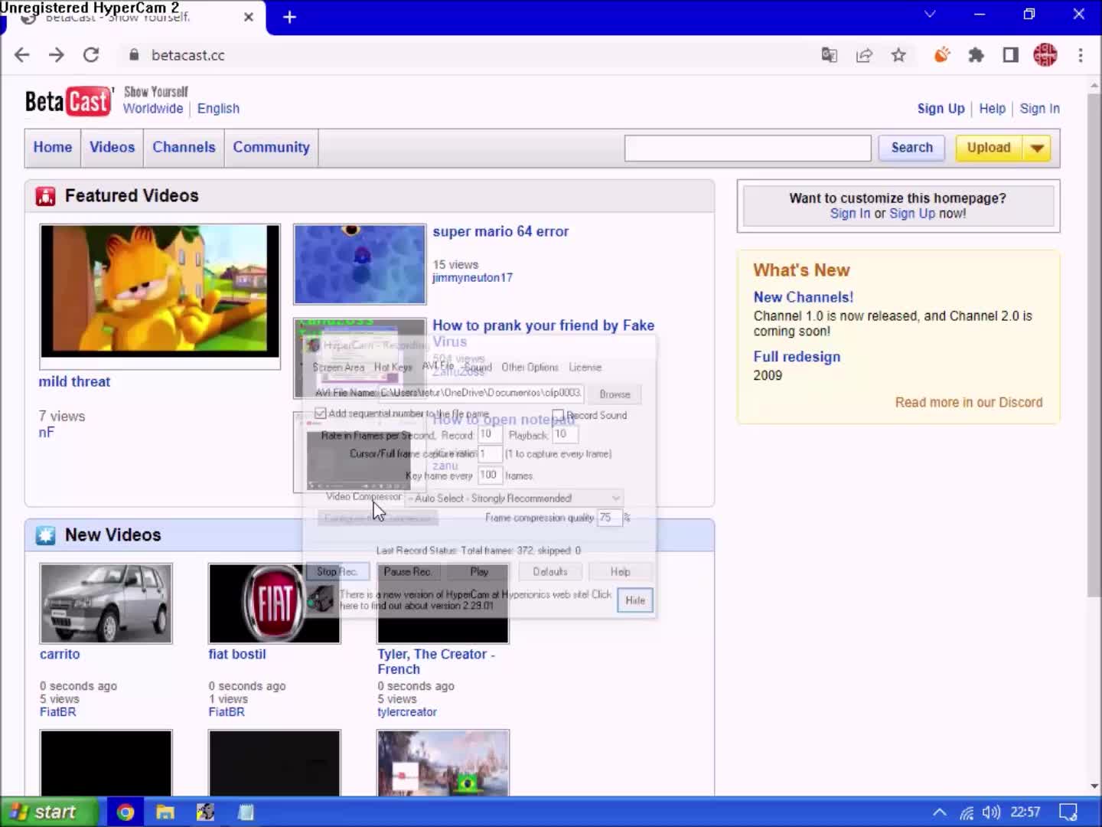Viewport: 1102px width, 827px height.
Task: Click Stop Rec. button in HyperCam
Action: tap(337, 572)
